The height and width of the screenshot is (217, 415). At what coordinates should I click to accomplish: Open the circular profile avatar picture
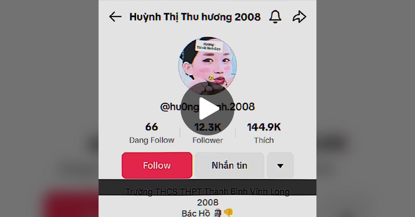pyautogui.click(x=207, y=66)
